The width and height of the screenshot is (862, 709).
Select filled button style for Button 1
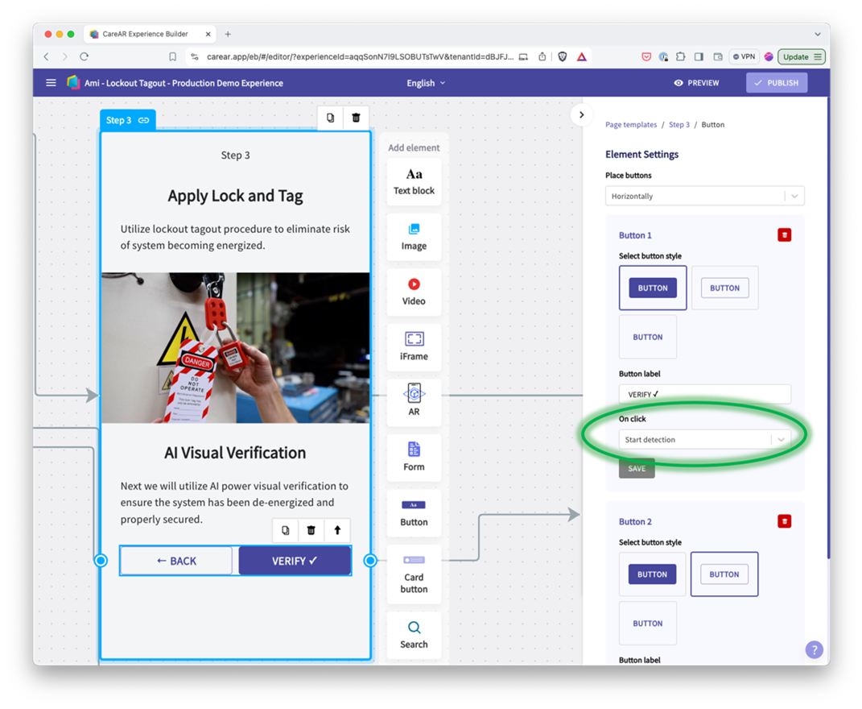click(x=653, y=288)
